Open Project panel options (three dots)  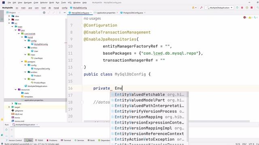pyautogui.click(x=59, y=12)
